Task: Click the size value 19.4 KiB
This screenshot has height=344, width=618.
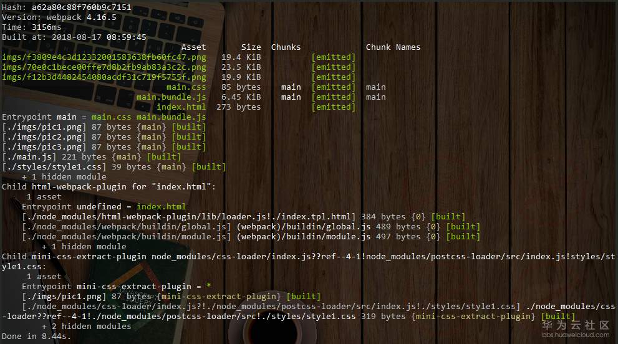Action: [241, 57]
